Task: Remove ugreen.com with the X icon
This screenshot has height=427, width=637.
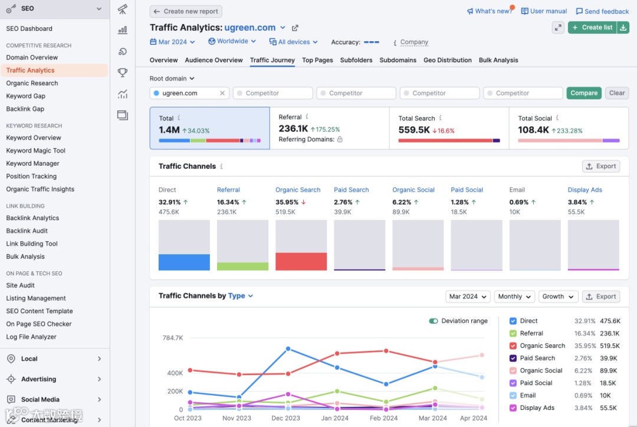Action: [222, 93]
